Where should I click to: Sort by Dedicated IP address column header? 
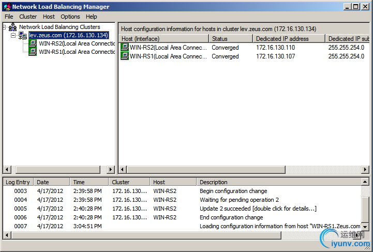point(289,38)
